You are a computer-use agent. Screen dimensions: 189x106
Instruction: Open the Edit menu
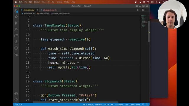pyautogui.click(x=30, y=2)
